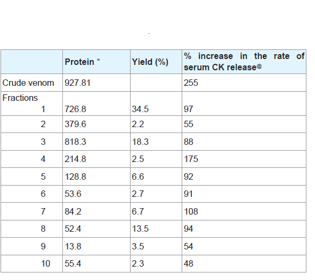The image size is (315, 280).
Task: Click fraction 3 protein value 818.3
Action: click(75, 142)
